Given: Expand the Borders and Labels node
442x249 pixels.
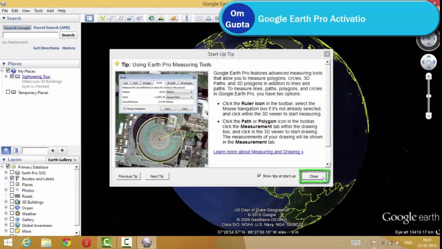Looking at the screenshot, I should tap(6, 178).
